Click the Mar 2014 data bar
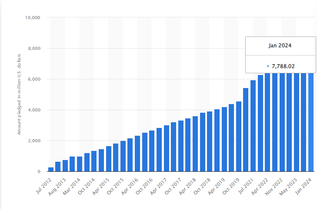 [x=80, y=164]
